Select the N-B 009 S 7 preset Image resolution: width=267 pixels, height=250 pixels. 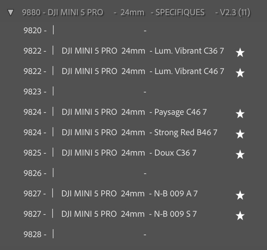coord(129,214)
